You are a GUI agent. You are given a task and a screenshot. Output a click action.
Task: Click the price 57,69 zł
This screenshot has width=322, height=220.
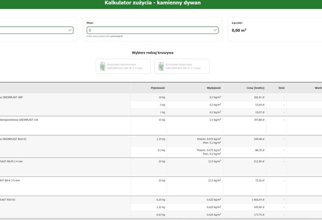pos(260,105)
